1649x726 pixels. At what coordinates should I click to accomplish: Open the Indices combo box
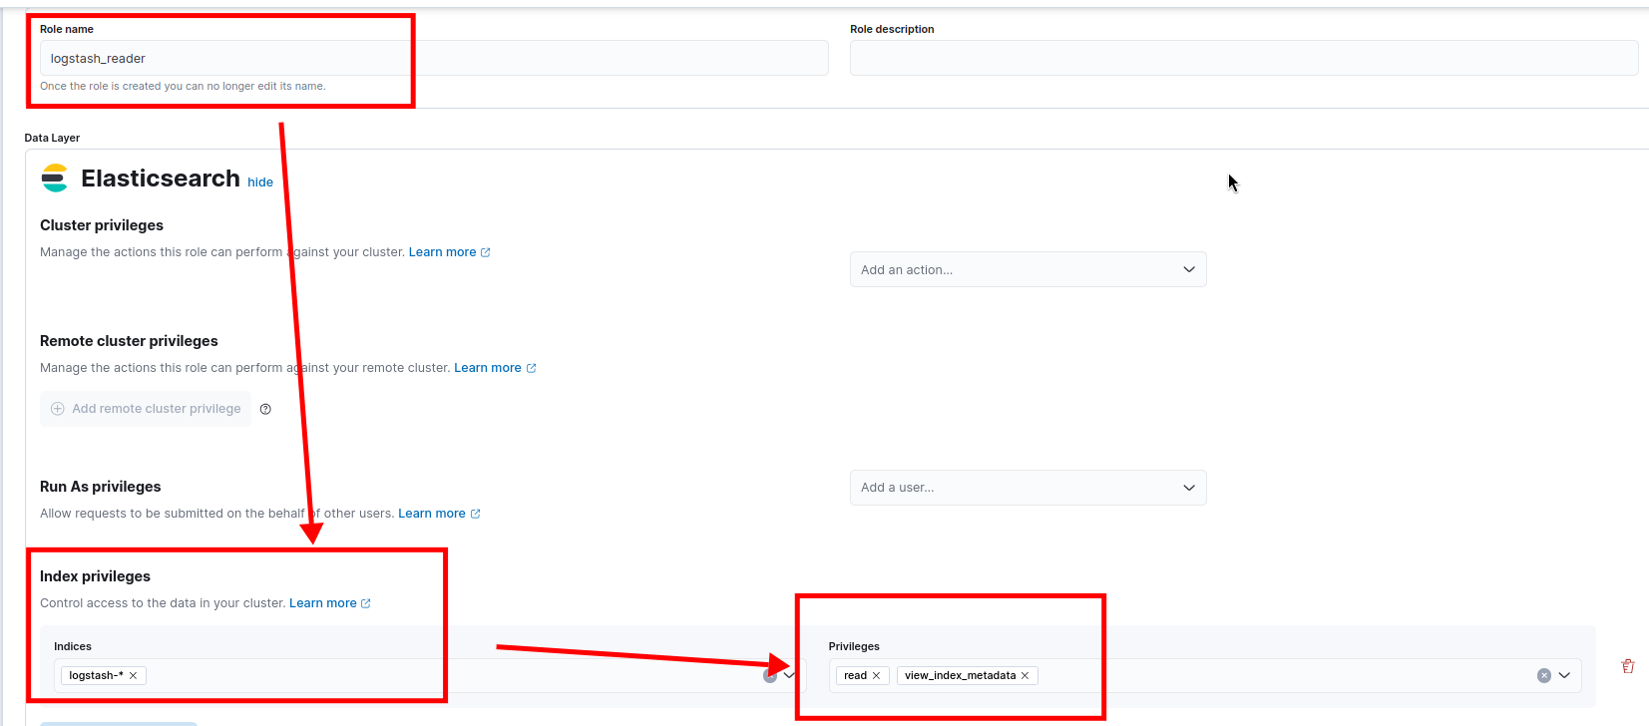point(429,676)
